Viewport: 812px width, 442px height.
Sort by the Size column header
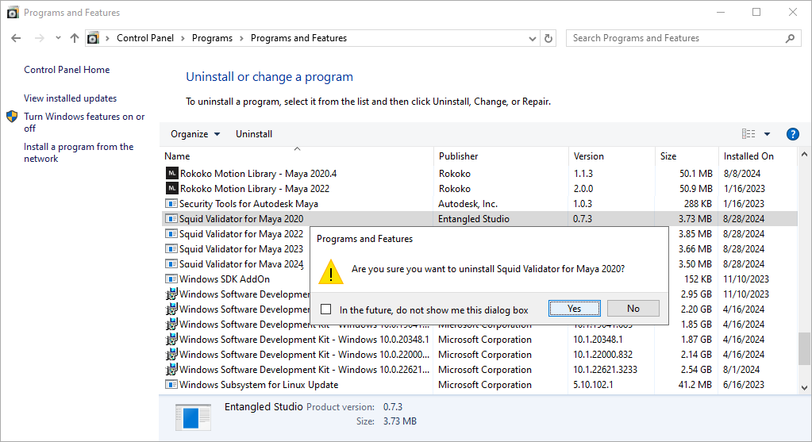point(686,156)
